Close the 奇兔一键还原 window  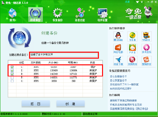click(156, 2)
